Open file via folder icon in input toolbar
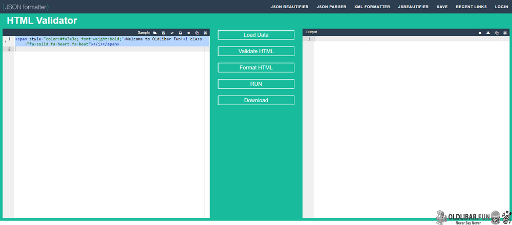The height and width of the screenshot is (225, 512). click(x=155, y=33)
